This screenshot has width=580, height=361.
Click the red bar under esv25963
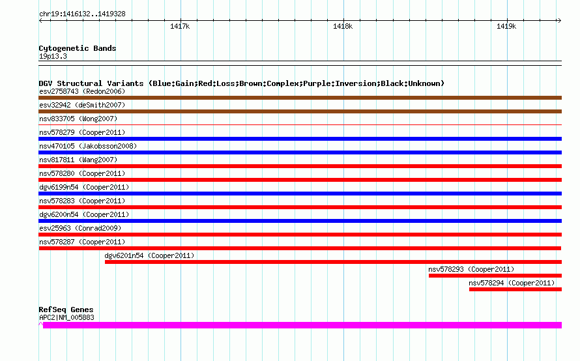(x=300, y=235)
